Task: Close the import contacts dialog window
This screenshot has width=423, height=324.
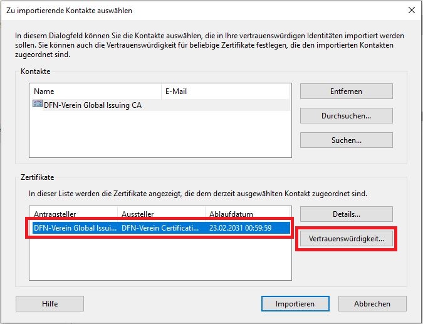Action: (x=411, y=11)
